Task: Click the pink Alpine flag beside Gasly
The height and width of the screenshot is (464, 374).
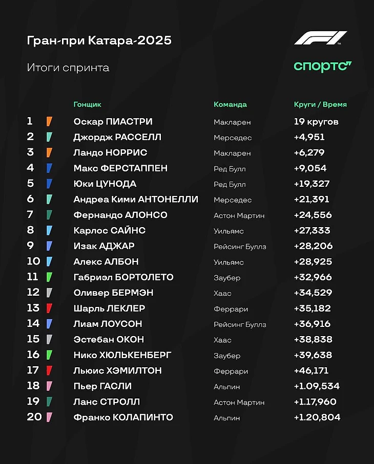Action: (49, 386)
